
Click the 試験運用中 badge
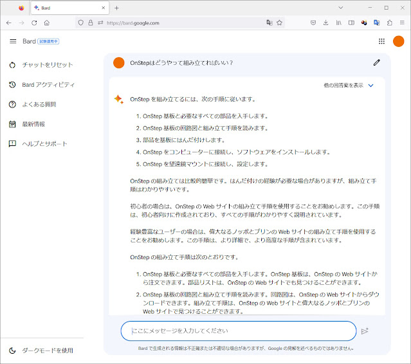[48, 41]
